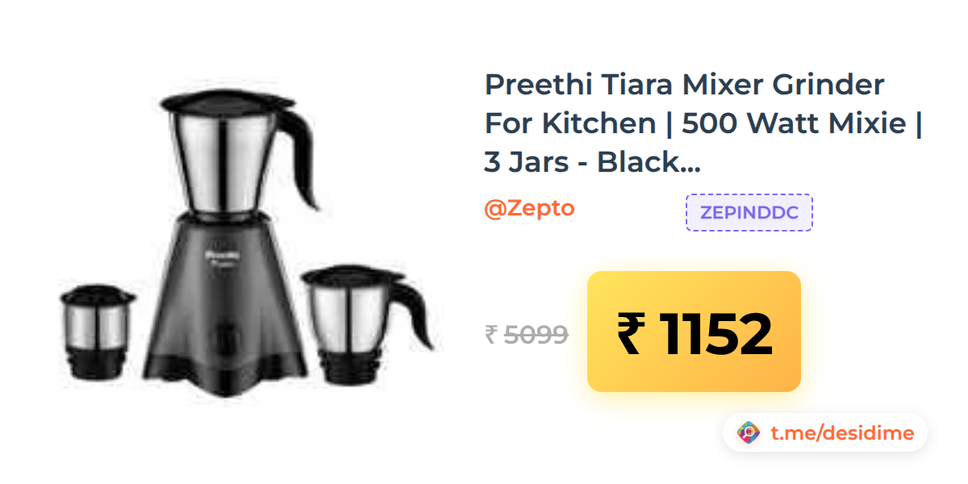Copy the ZEPINDDC coupon code badge
Viewport: 968px width, 484px height.
coord(749,213)
